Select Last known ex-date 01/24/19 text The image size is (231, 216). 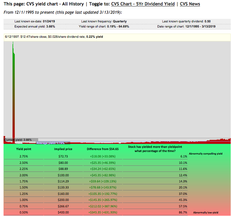coord(35,21)
